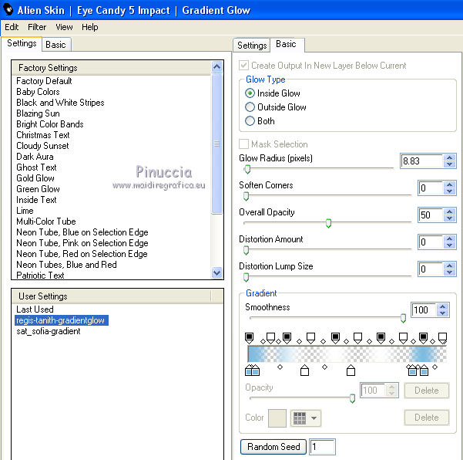Select the blue color stop left of the rightmost one
This screenshot has width=463, height=460.
click(412, 370)
